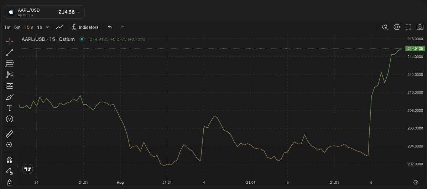The image size is (427, 189).
Task: Redo the chart action
Action: click(x=122, y=27)
